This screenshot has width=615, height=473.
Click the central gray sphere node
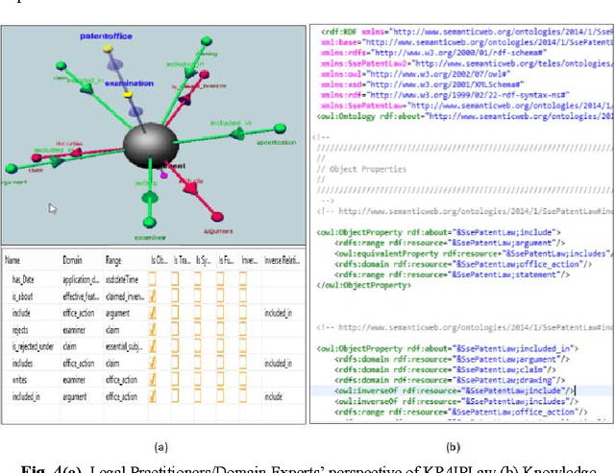(x=150, y=142)
